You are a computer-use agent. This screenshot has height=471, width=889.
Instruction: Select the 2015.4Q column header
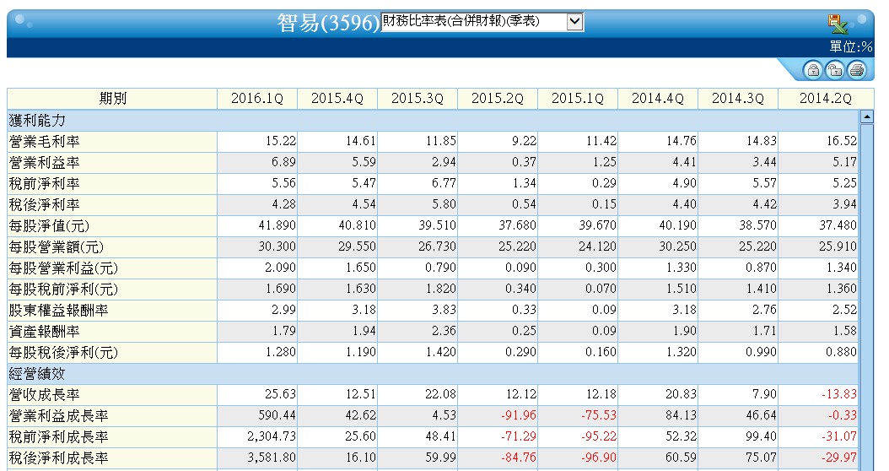point(337,99)
